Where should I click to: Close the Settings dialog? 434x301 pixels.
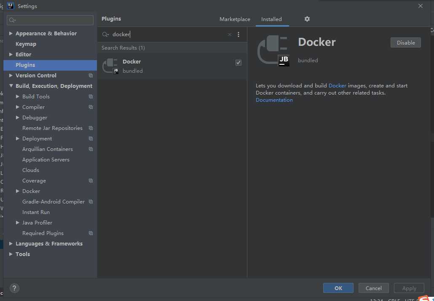click(421, 6)
